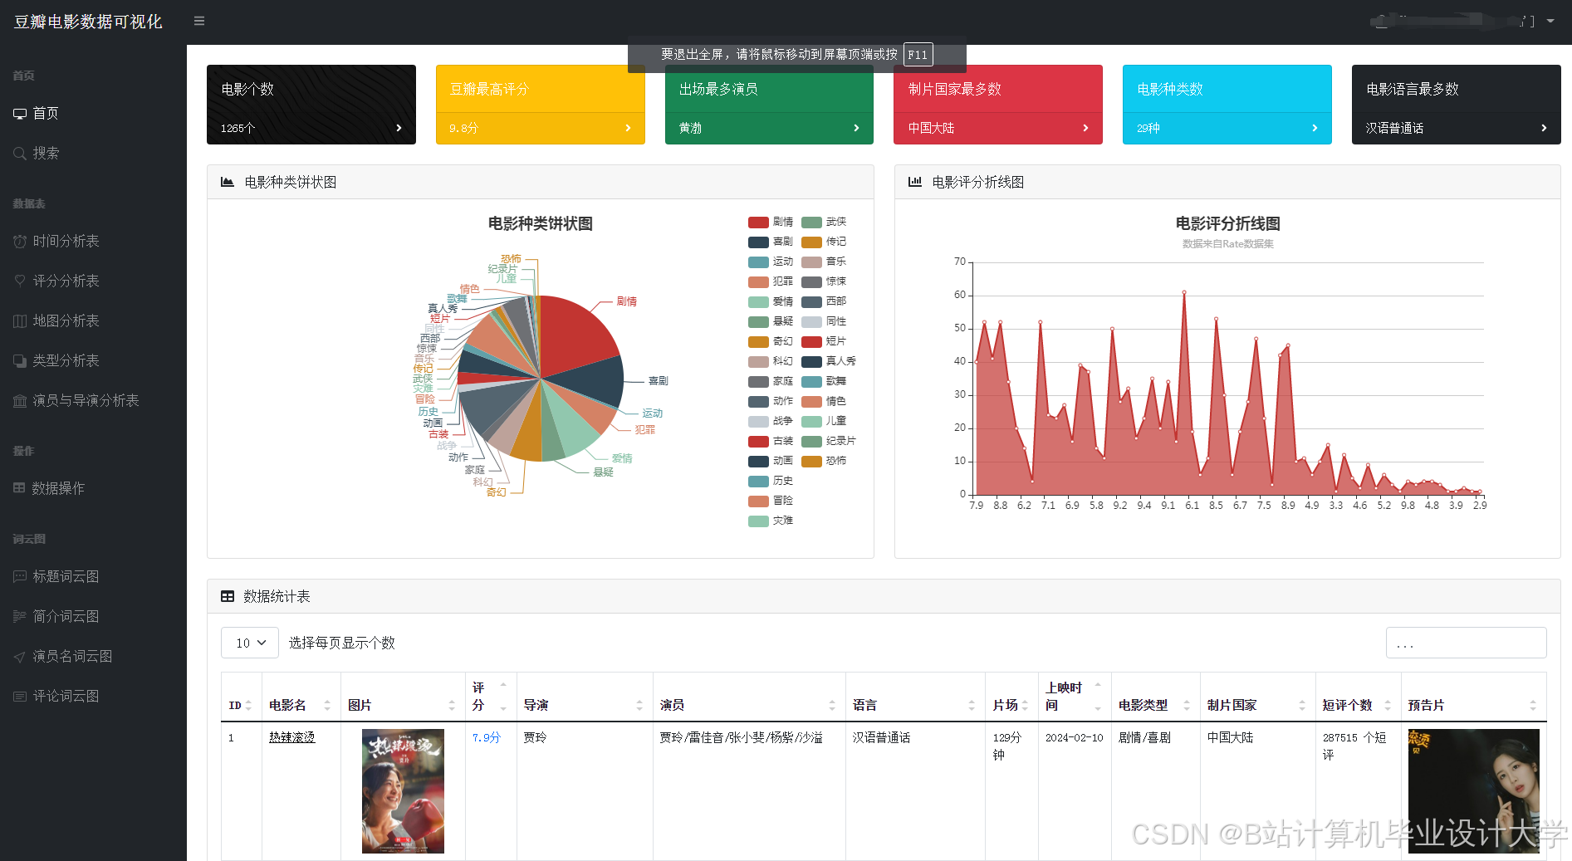Click the icon beside 评分分析表
This screenshot has height=861, width=1572.
(x=20, y=281)
